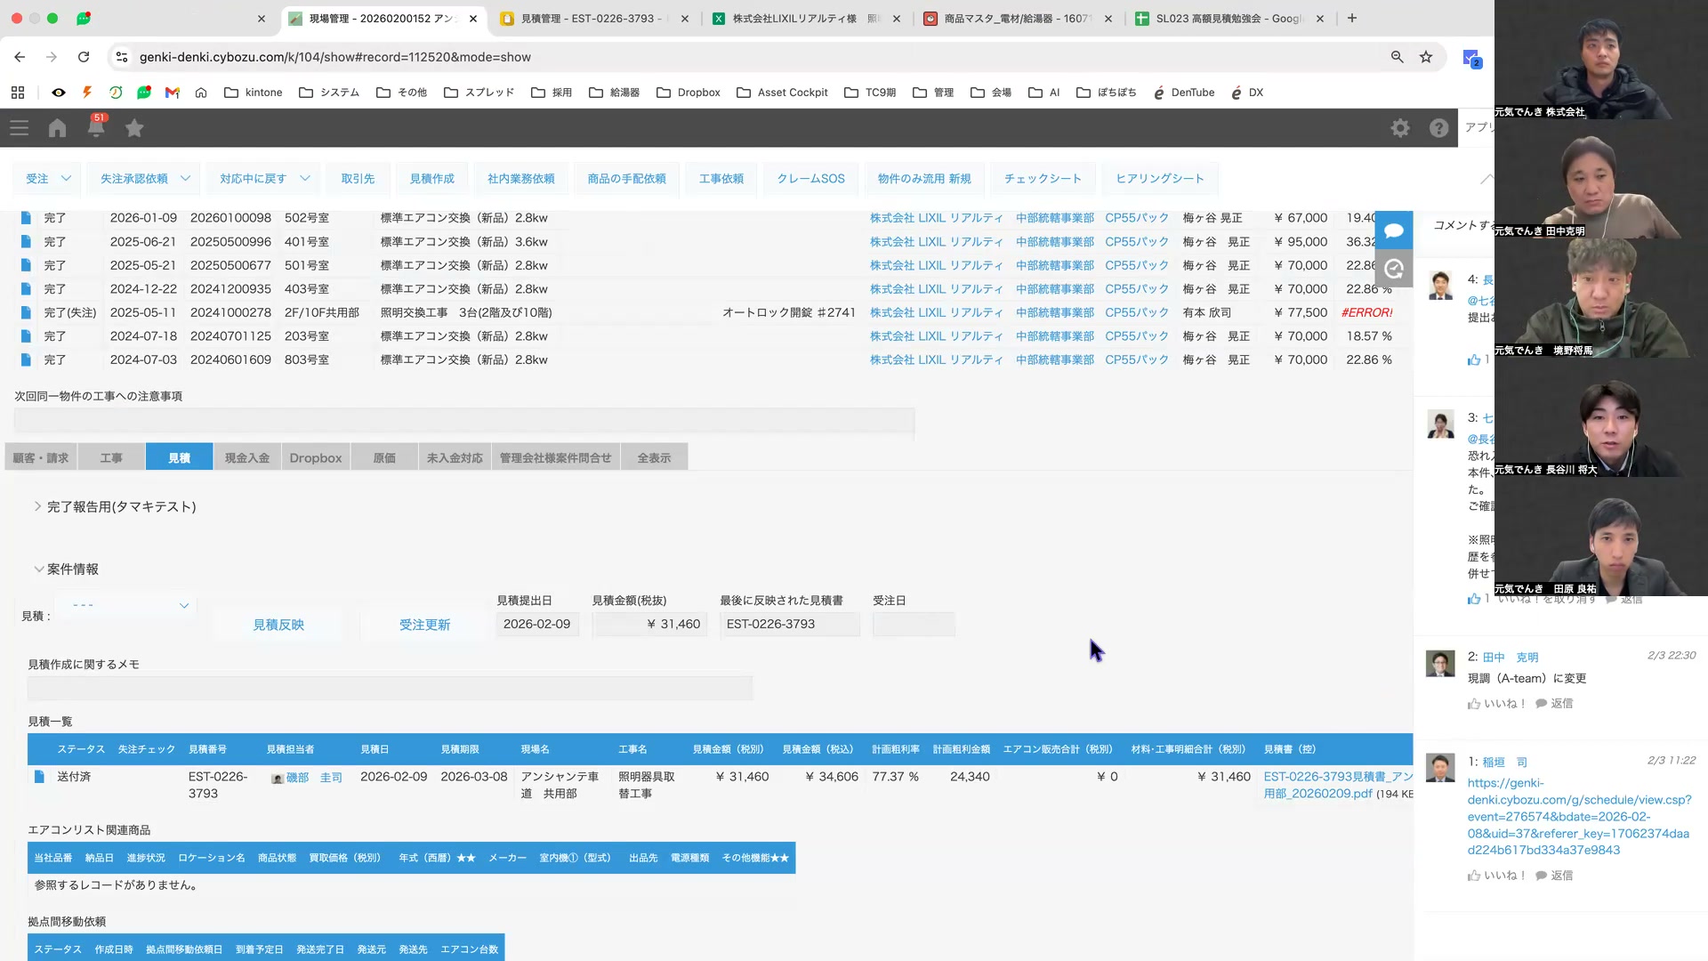
Task: Open a new browser tab
Action: [1352, 18]
